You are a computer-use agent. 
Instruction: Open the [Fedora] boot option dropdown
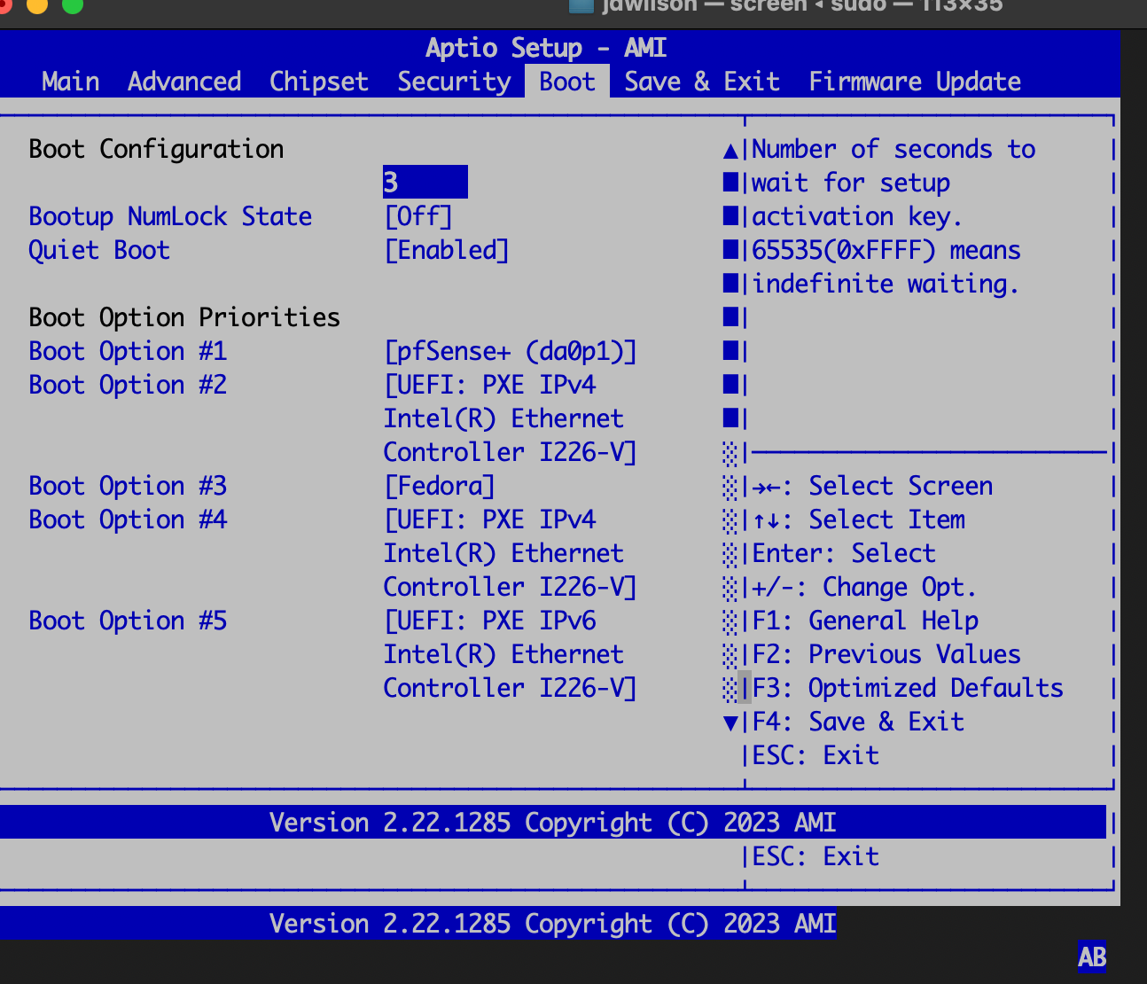click(x=440, y=486)
